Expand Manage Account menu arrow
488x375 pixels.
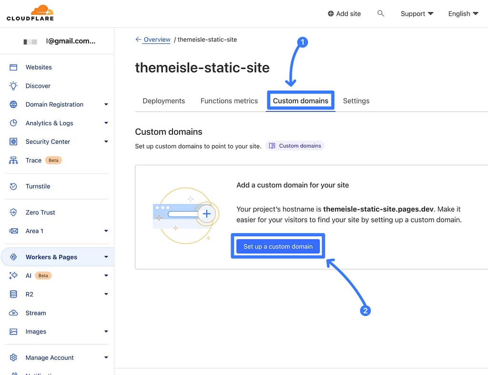106,357
